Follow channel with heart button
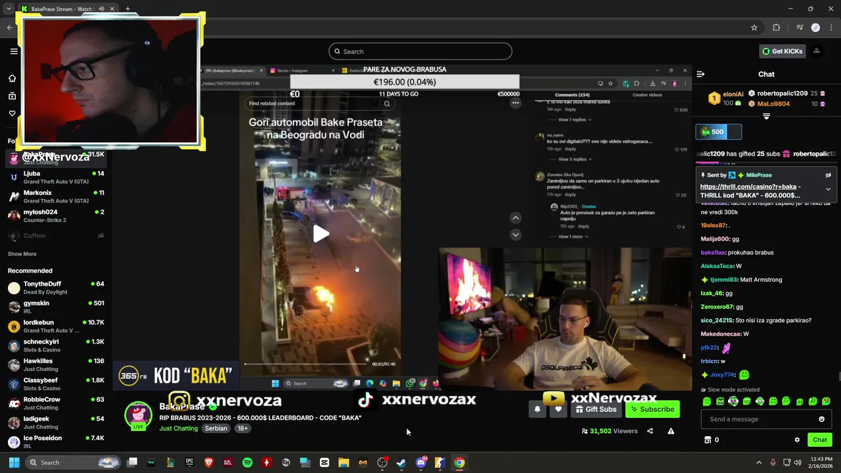This screenshot has width=841, height=473. pos(558,409)
